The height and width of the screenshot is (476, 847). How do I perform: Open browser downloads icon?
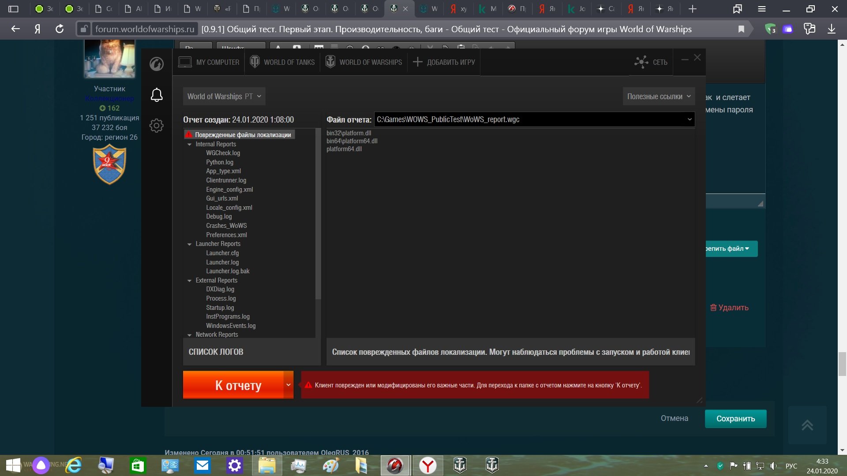point(832,29)
